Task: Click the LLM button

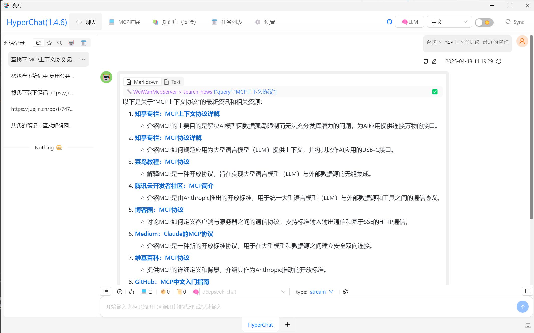Action: pos(410,22)
